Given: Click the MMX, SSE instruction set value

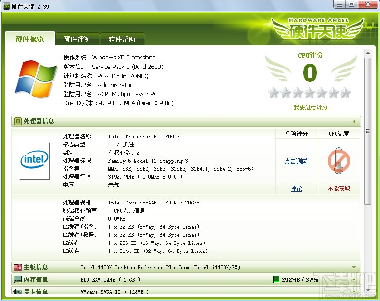Looking at the screenshot, I should click(181, 169).
